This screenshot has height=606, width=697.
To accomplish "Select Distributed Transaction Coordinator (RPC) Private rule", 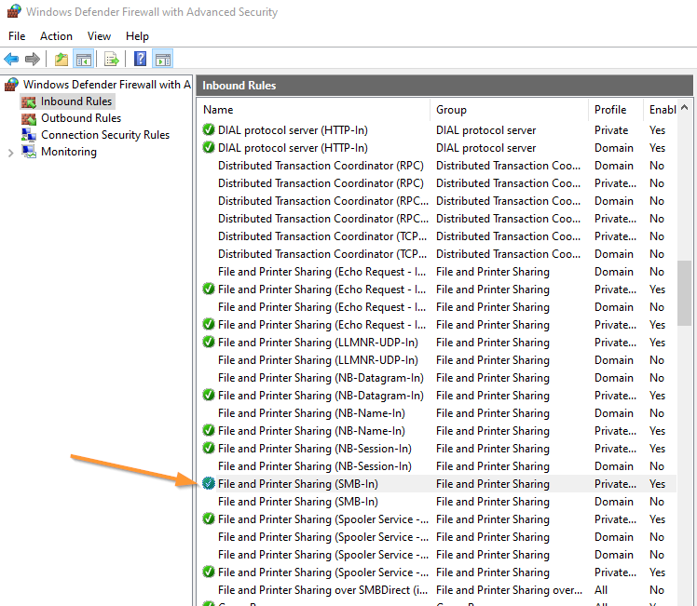I will (x=438, y=183).
